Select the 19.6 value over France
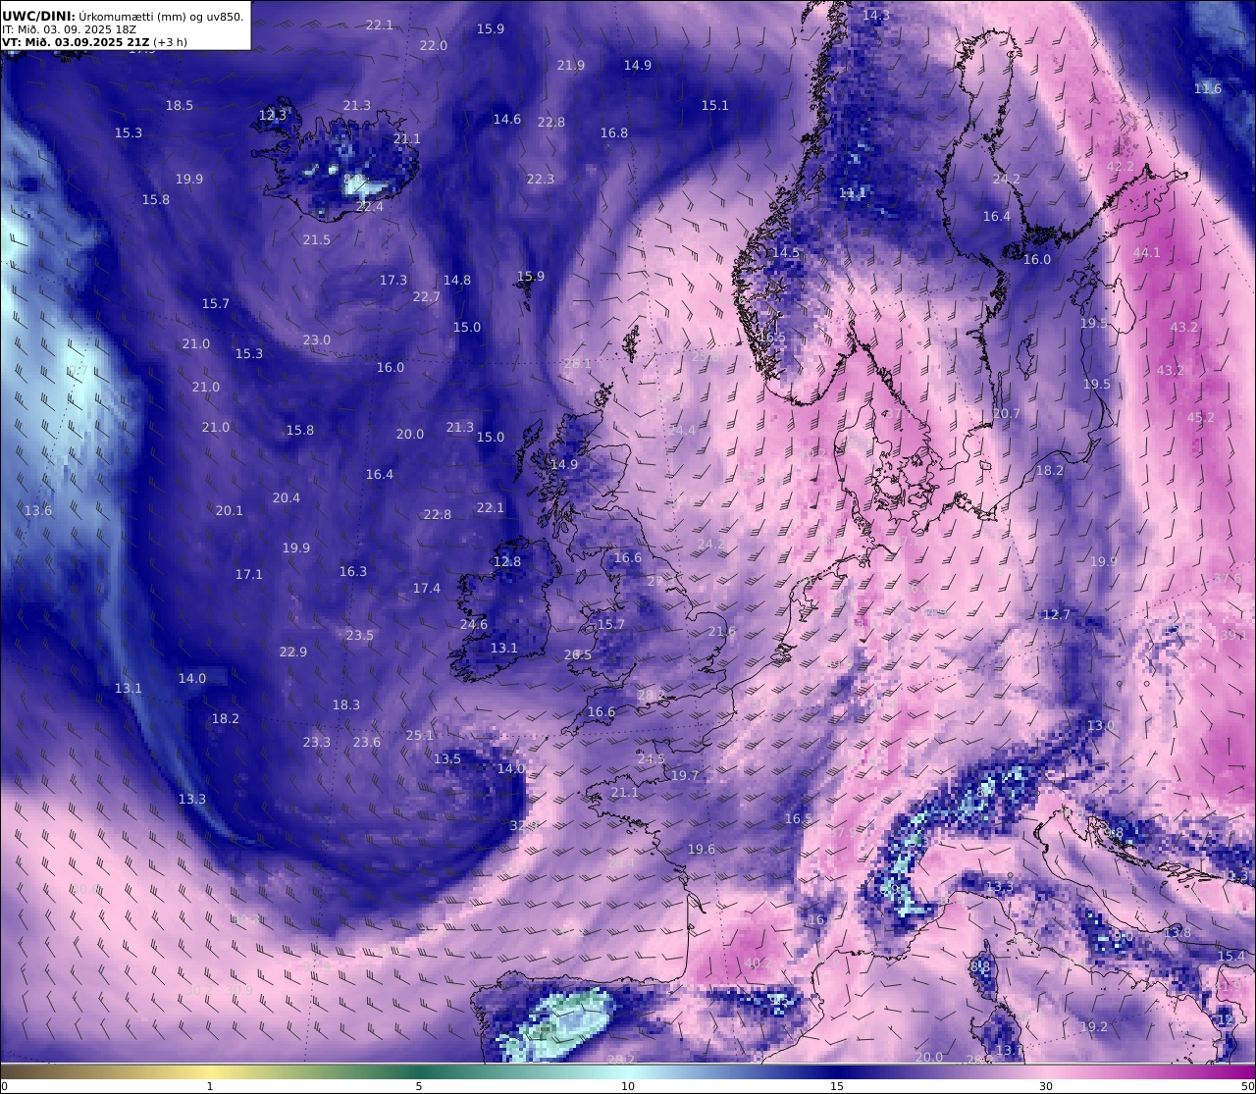The width and height of the screenshot is (1256, 1094). [702, 850]
